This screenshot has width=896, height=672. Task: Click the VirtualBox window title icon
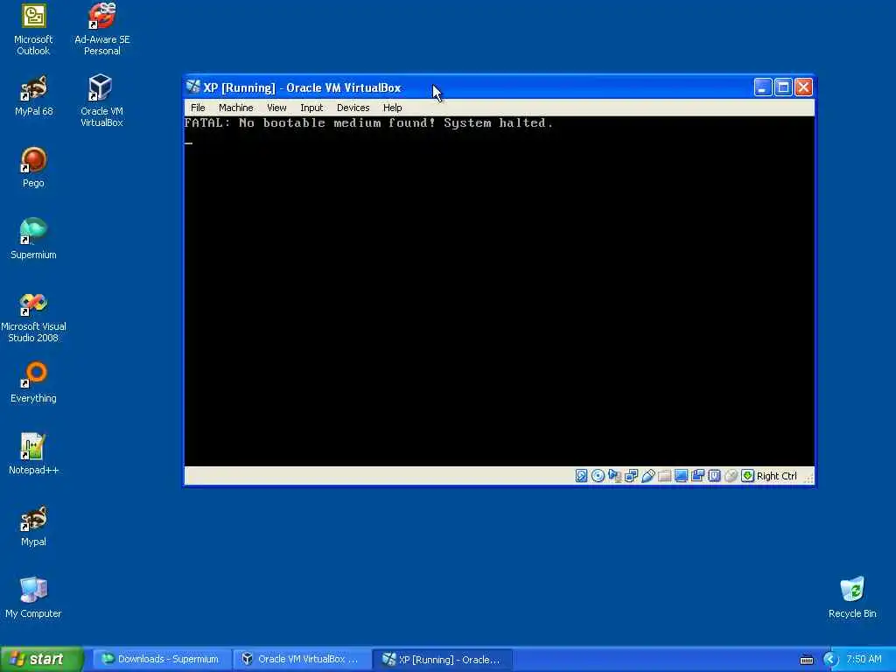coord(193,87)
